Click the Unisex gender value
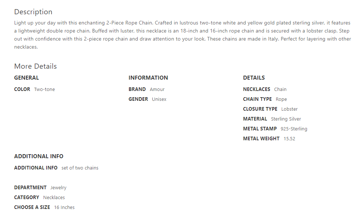Viewport: 363px width, 217px height. pyautogui.click(x=159, y=99)
